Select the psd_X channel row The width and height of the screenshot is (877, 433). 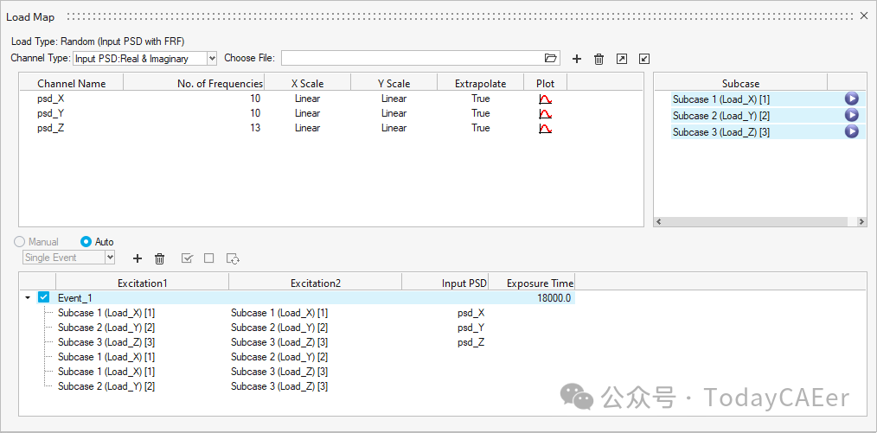(331, 99)
